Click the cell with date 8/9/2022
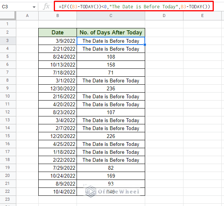 pyautogui.click(x=58, y=184)
